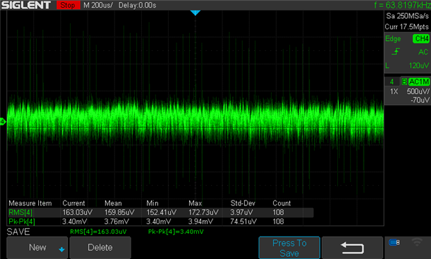Click the Measure Item column header
431x259 pixels.
coord(30,203)
